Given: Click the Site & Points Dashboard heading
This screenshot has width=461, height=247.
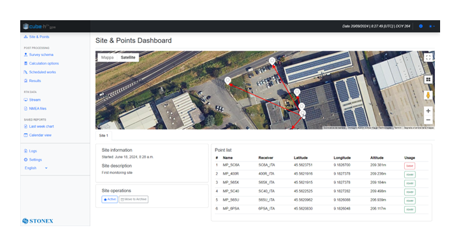Looking at the screenshot, I should pyautogui.click(x=133, y=40).
